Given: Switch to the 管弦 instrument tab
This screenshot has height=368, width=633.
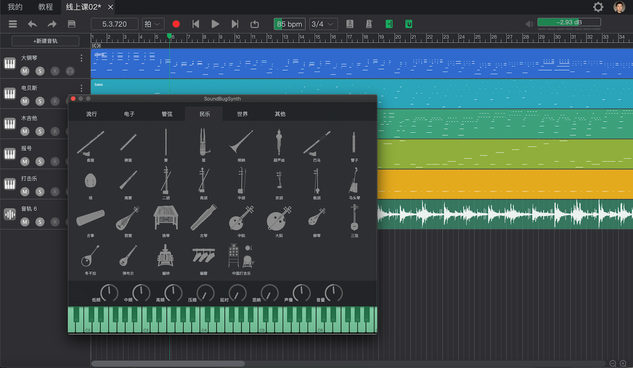Looking at the screenshot, I should 167,114.
